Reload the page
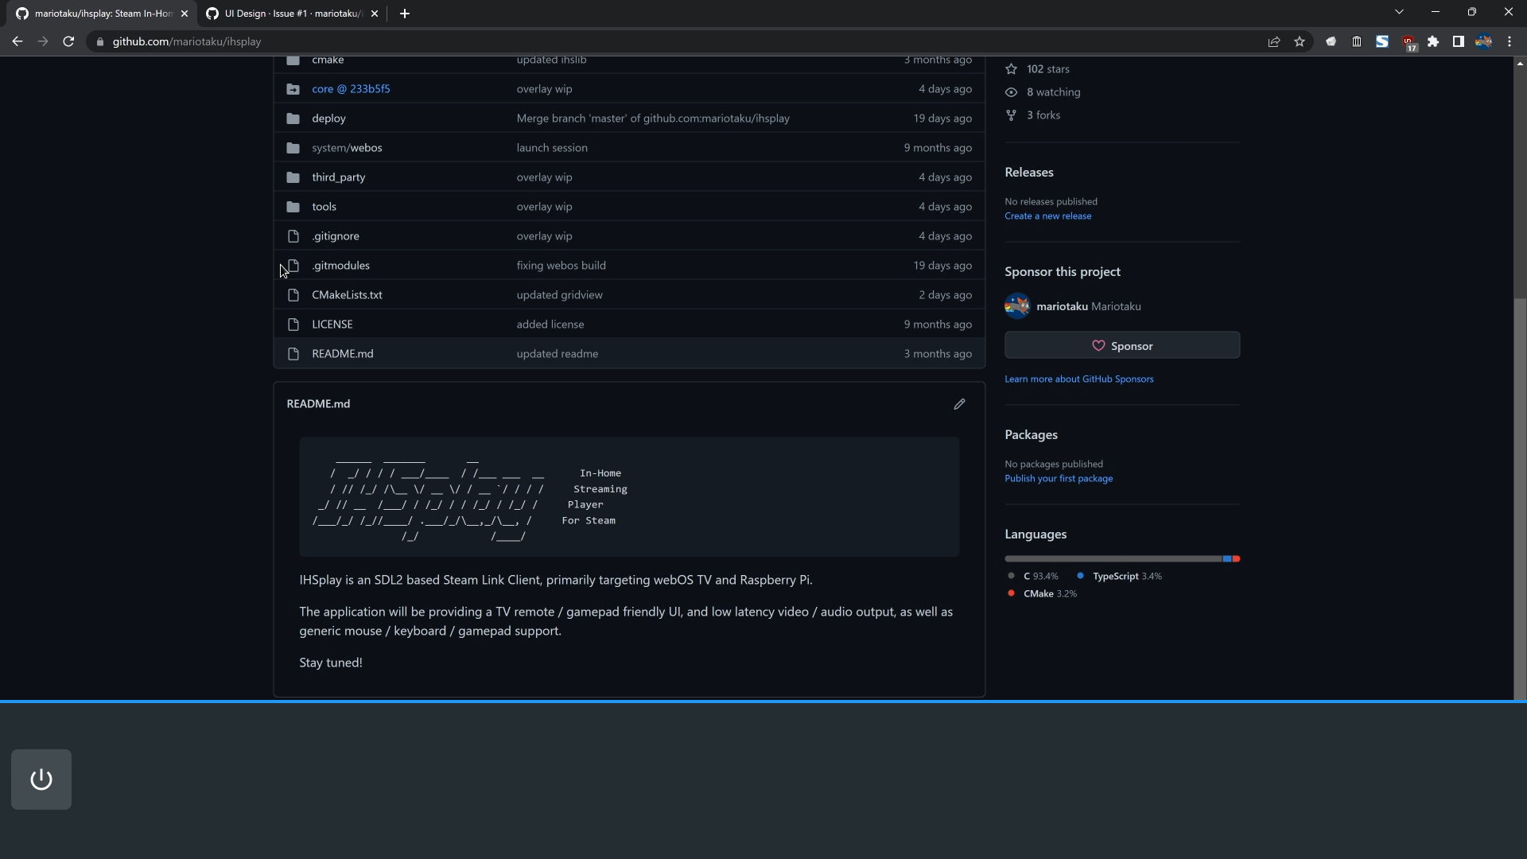This screenshot has height=859, width=1527. click(x=68, y=41)
